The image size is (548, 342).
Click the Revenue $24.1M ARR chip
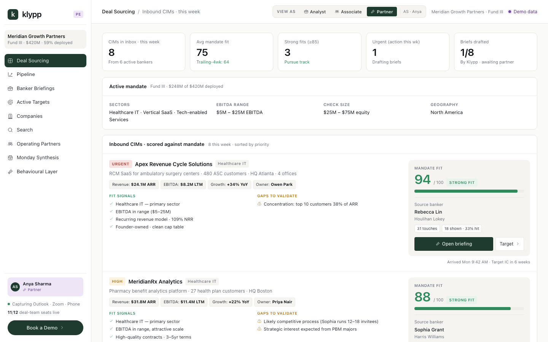pos(134,185)
